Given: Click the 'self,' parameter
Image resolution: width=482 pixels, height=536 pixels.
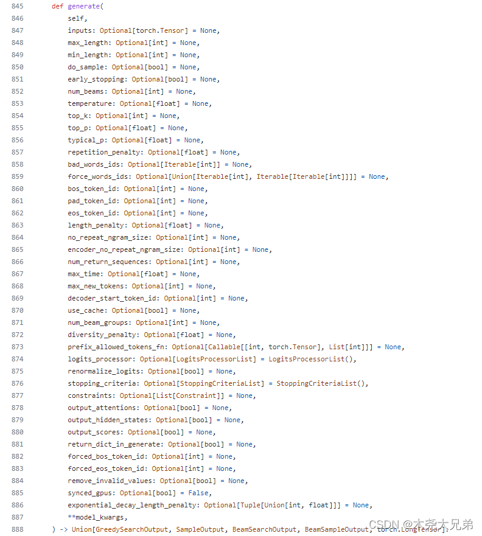Looking at the screenshot, I should click(x=78, y=18).
